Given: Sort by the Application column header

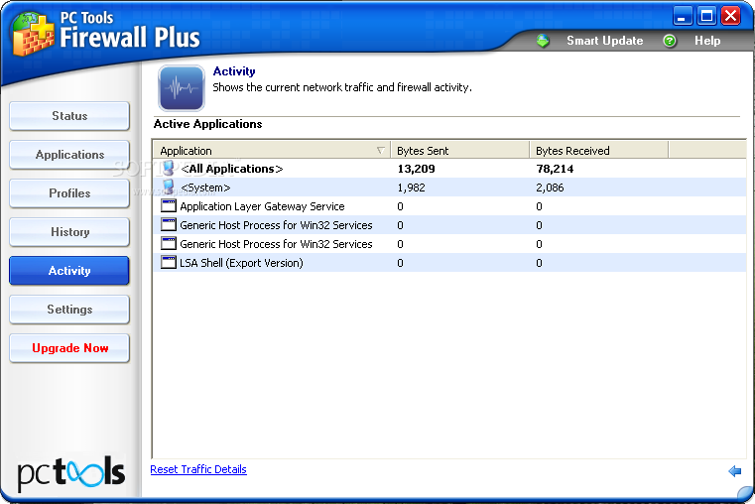Looking at the screenshot, I should point(272,151).
